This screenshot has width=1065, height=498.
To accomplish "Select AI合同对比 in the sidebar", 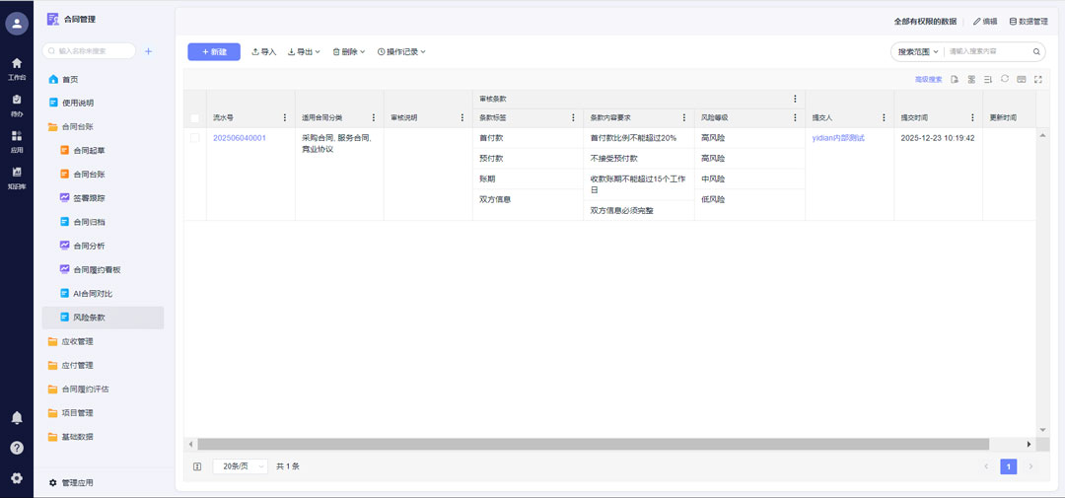I will (93, 294).
